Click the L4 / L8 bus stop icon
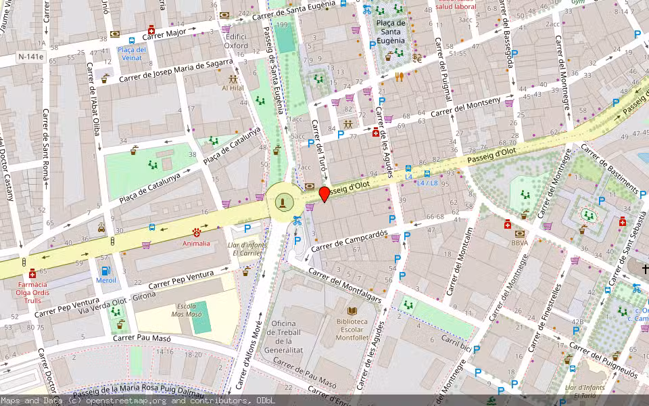This screenshot has height=406, width=649. pos(427,174)
